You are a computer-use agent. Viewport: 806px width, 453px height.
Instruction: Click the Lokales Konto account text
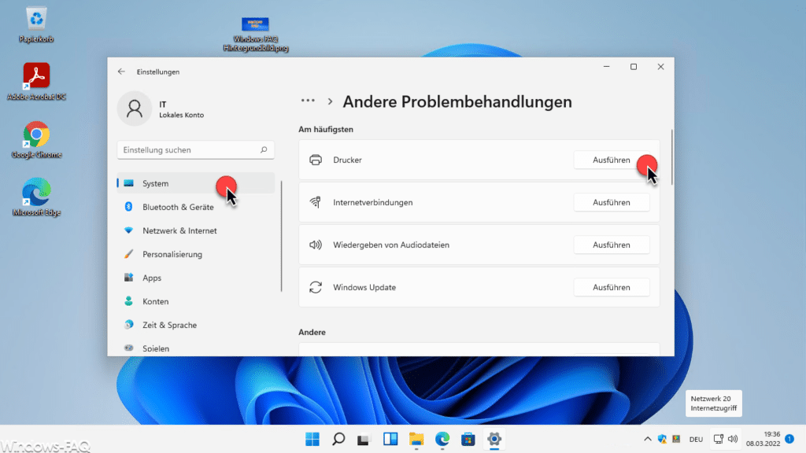tap(182, 115)
